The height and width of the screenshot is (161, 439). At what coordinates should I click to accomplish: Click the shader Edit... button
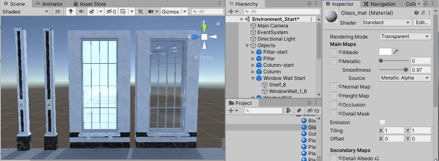[x=422, y=23]
